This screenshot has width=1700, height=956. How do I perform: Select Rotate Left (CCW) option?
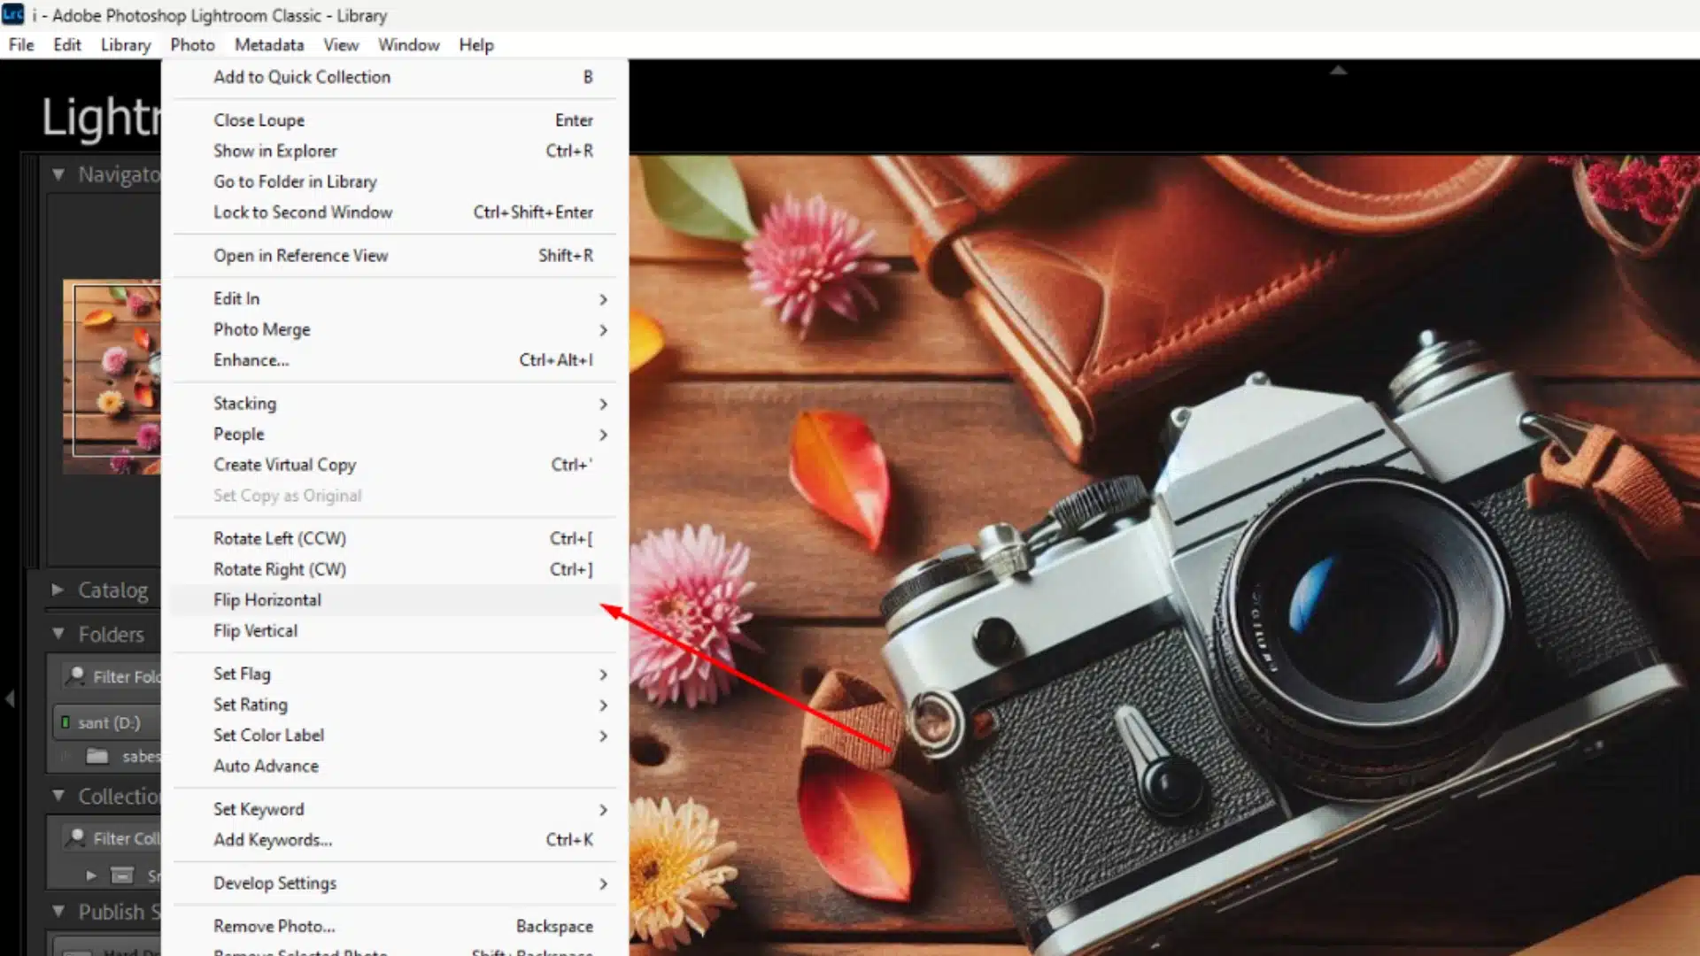pyautogui.click(x=279, y=538)
